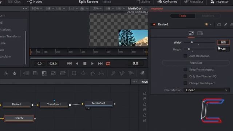
Task: Add a Brightness Contrast node from toolbar
Action: click(x=6, y=73)
